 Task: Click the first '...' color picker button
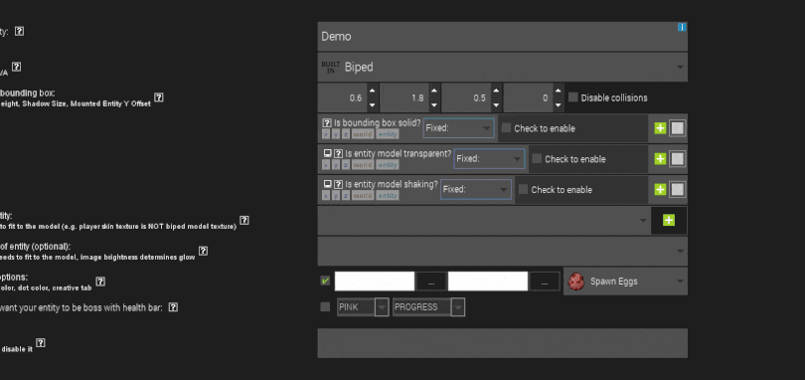[x=430, y=282]
